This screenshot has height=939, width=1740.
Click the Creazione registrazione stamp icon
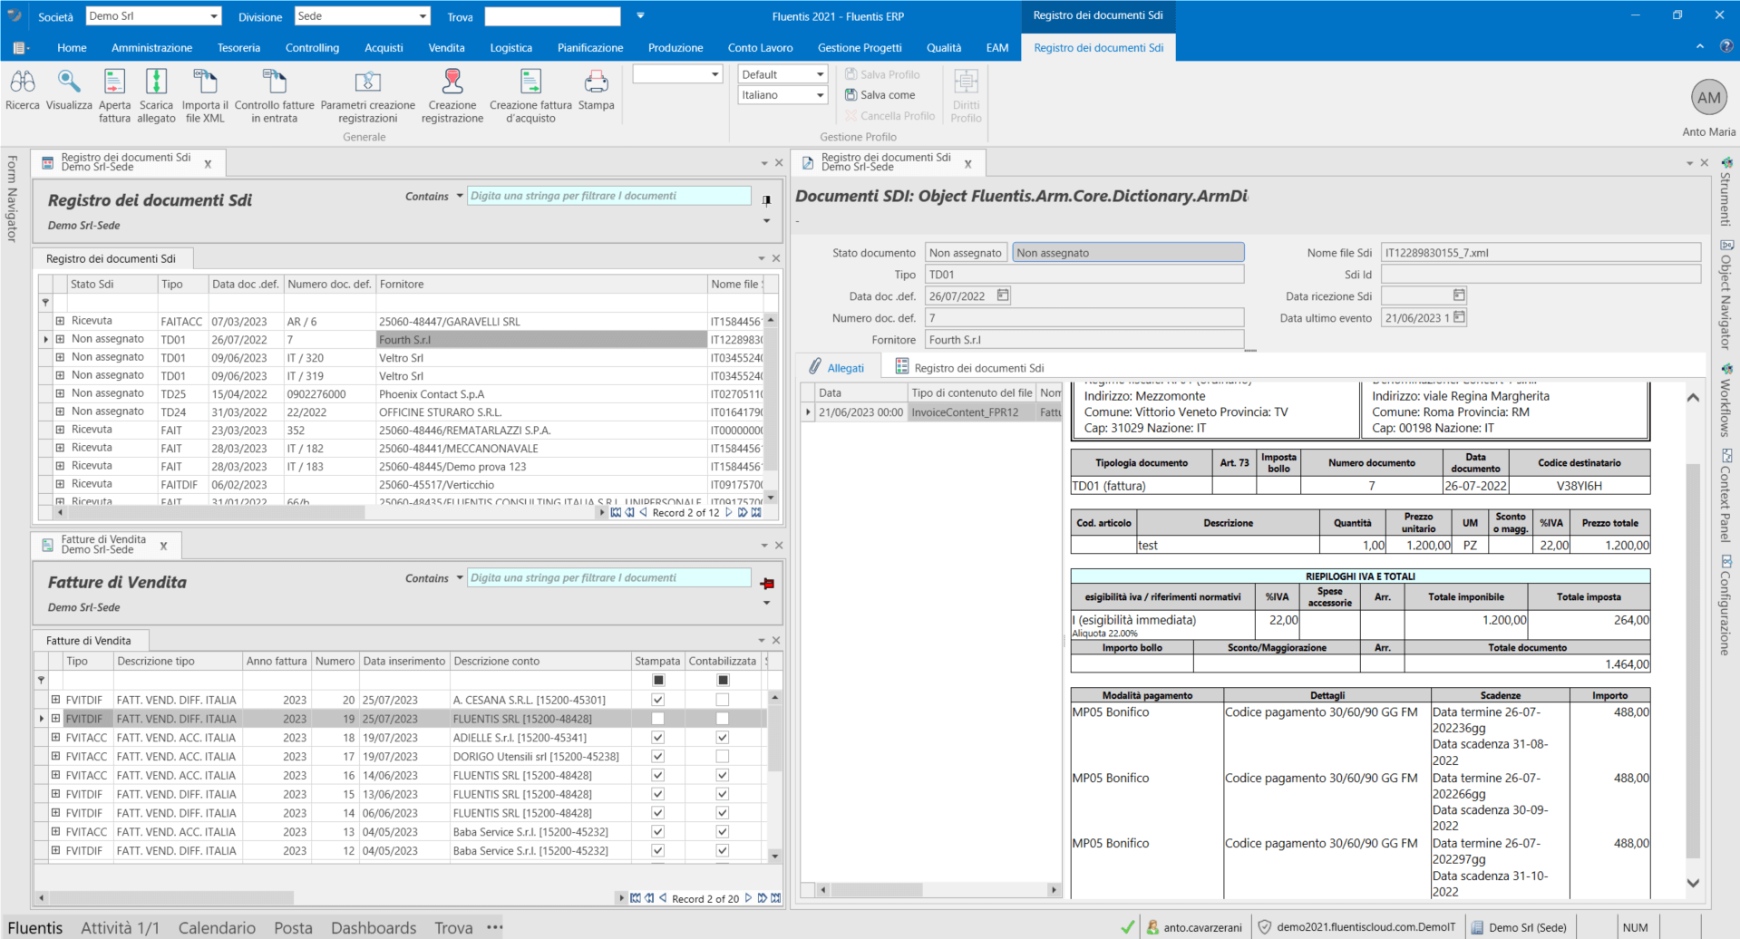452,82
